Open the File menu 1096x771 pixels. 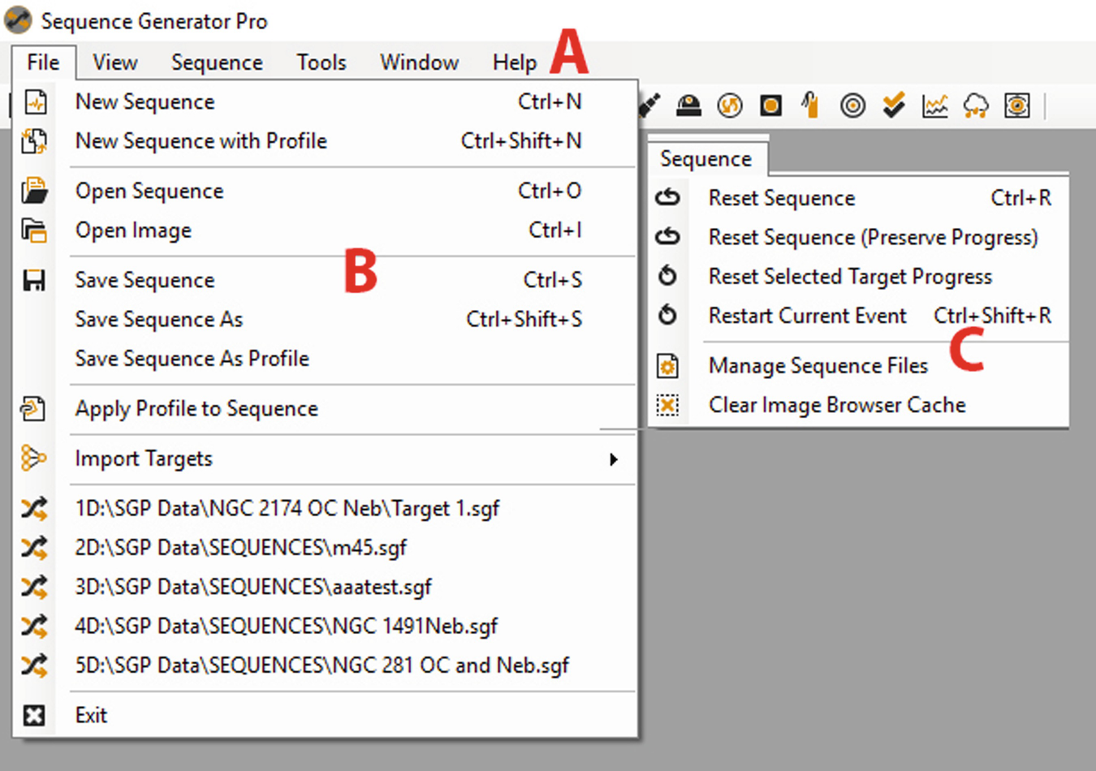[43, 62]
